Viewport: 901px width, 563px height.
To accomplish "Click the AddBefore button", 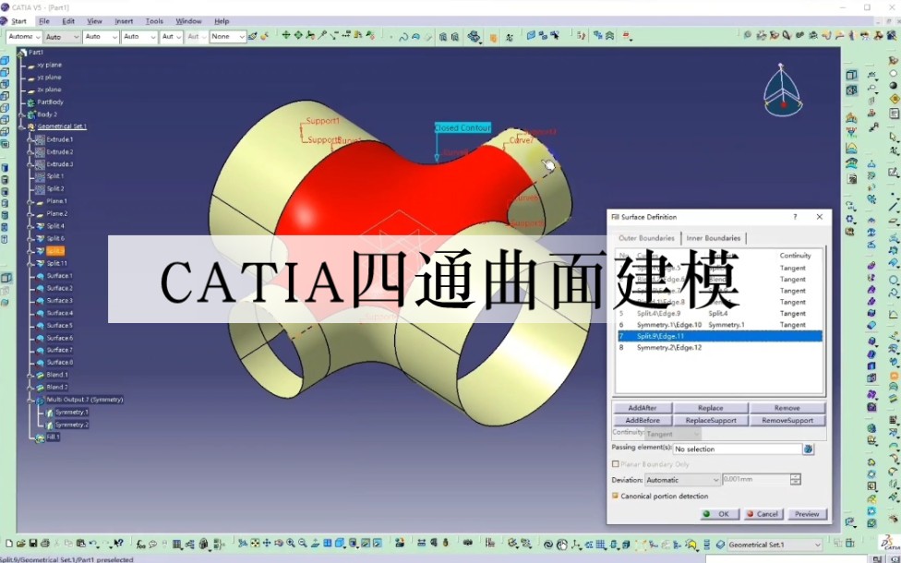I will 642,421.
